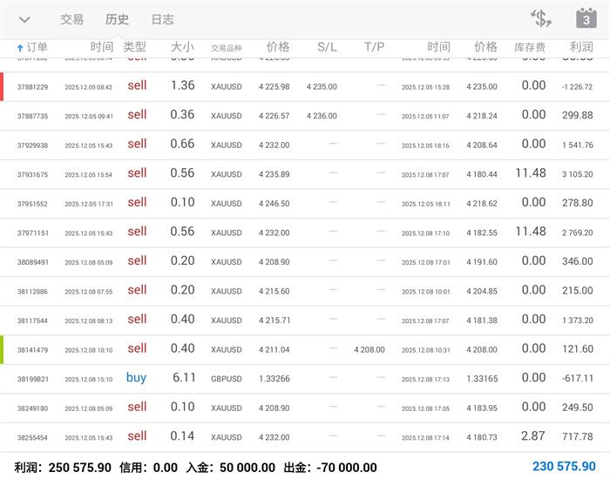Click the 交易品种 column header
Viewport: 610px width, 479px height.
pyautogui.click(x=227, y=48)
